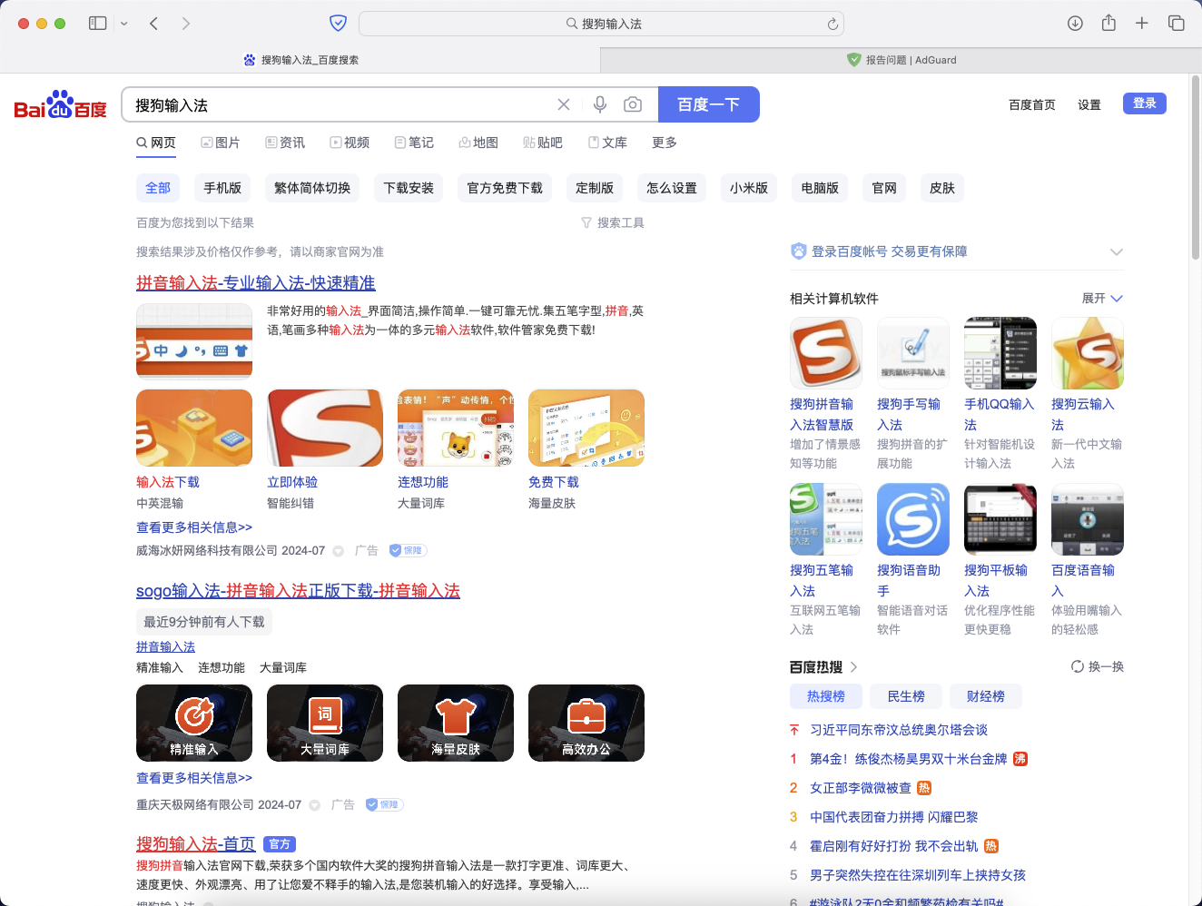
Task: Click the 精准输入 target icon card
Action: (x=194, y=723)
